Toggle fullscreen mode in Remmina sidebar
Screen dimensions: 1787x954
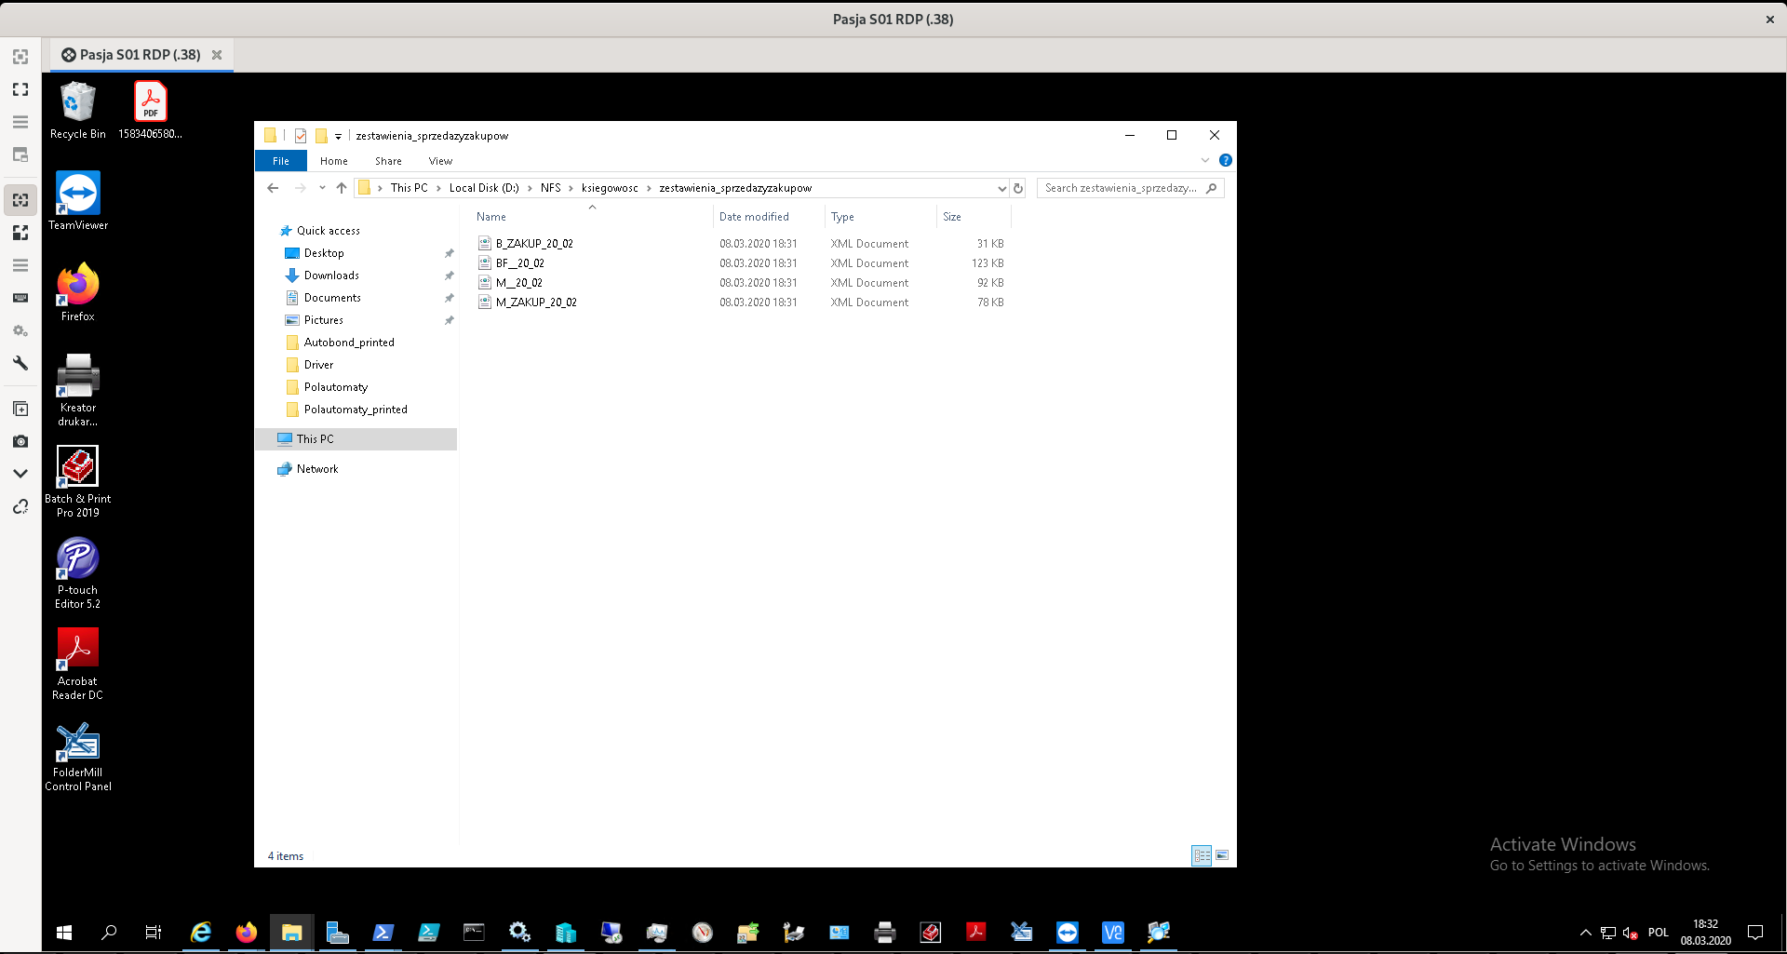click(20, 89)
